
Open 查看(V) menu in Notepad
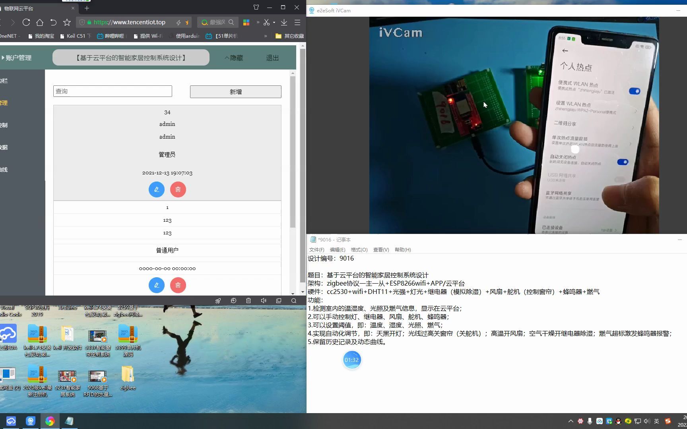(x=381, y=250)
